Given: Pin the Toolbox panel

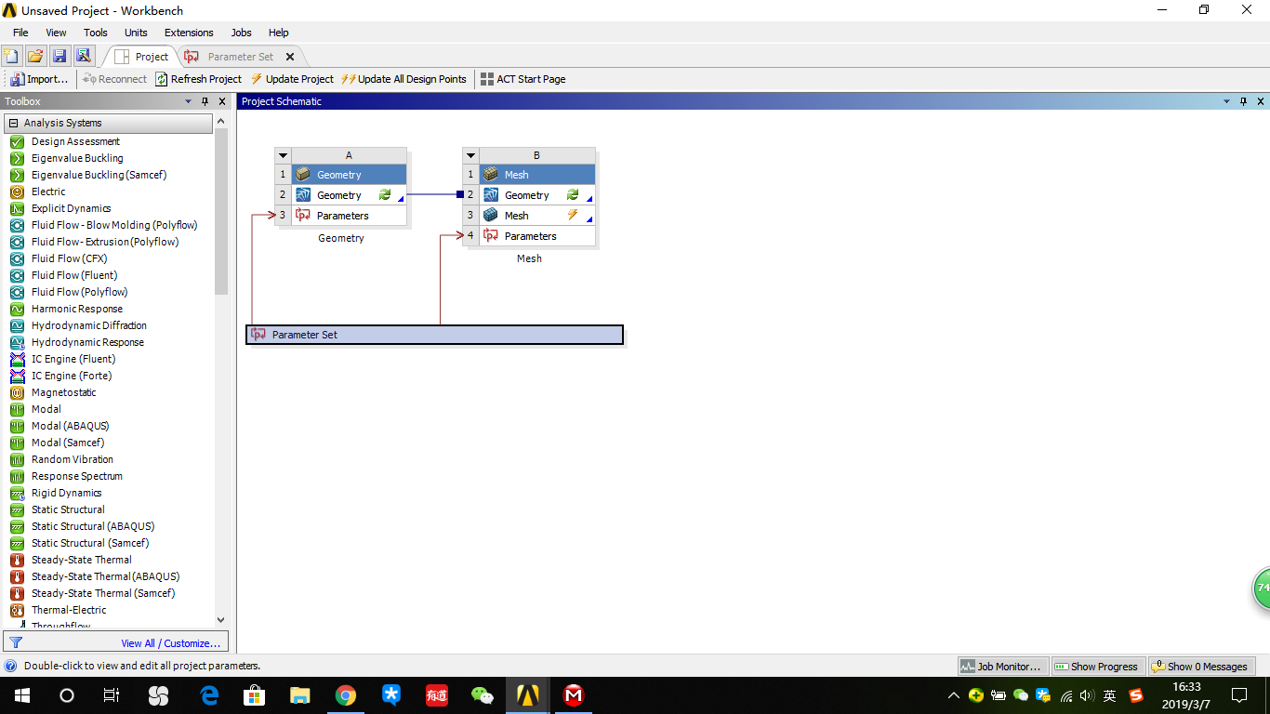Looking at the screenshot, I should [205, 101].
